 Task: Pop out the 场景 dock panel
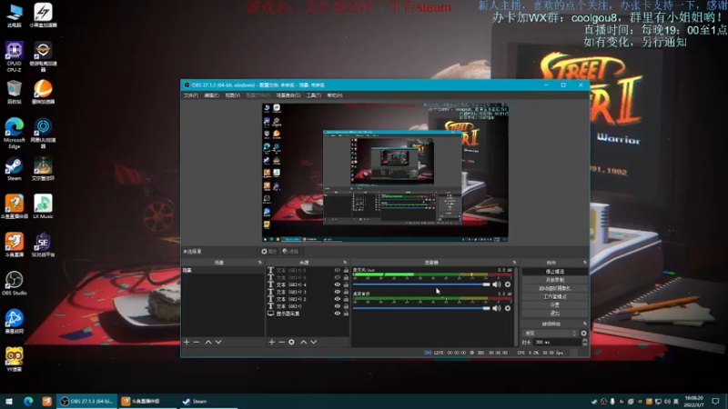(260, 263)
